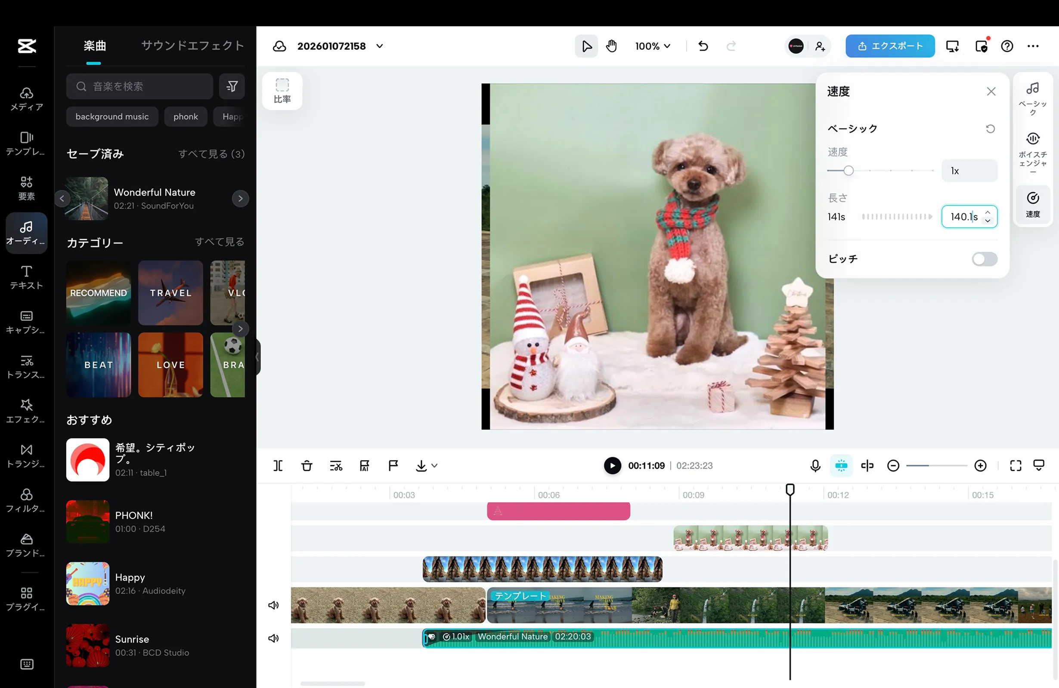Mute the Wonderful Nature audio track
Screen dimensions: 1059x688
click(273, 638)
